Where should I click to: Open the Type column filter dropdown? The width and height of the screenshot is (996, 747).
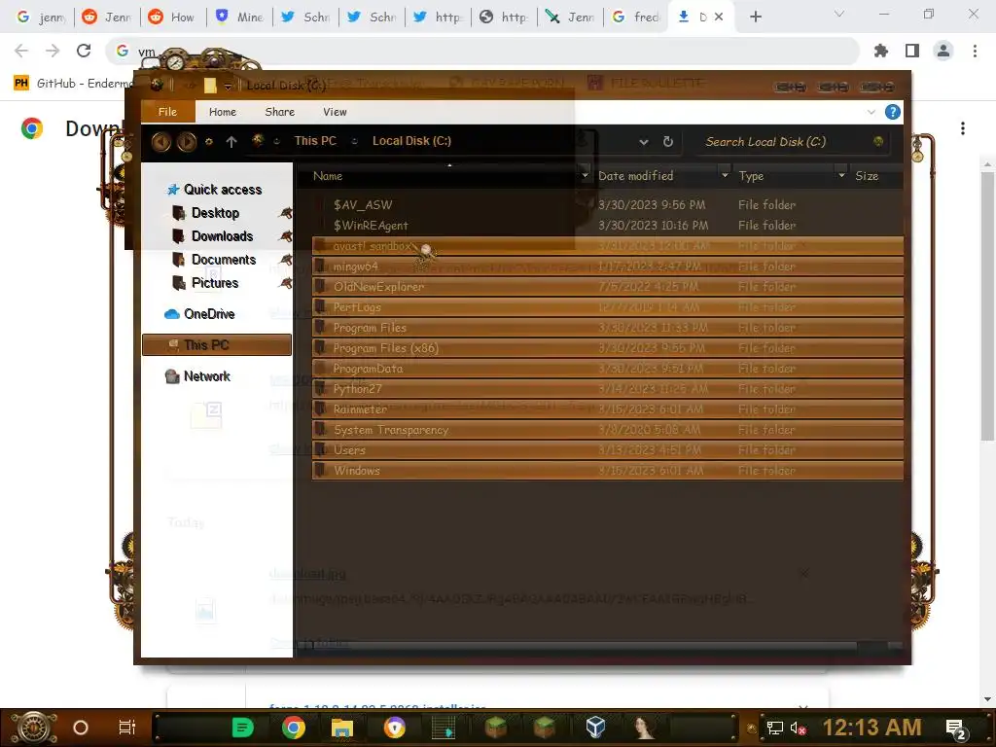pyautogui.click(x=841, y=175)
